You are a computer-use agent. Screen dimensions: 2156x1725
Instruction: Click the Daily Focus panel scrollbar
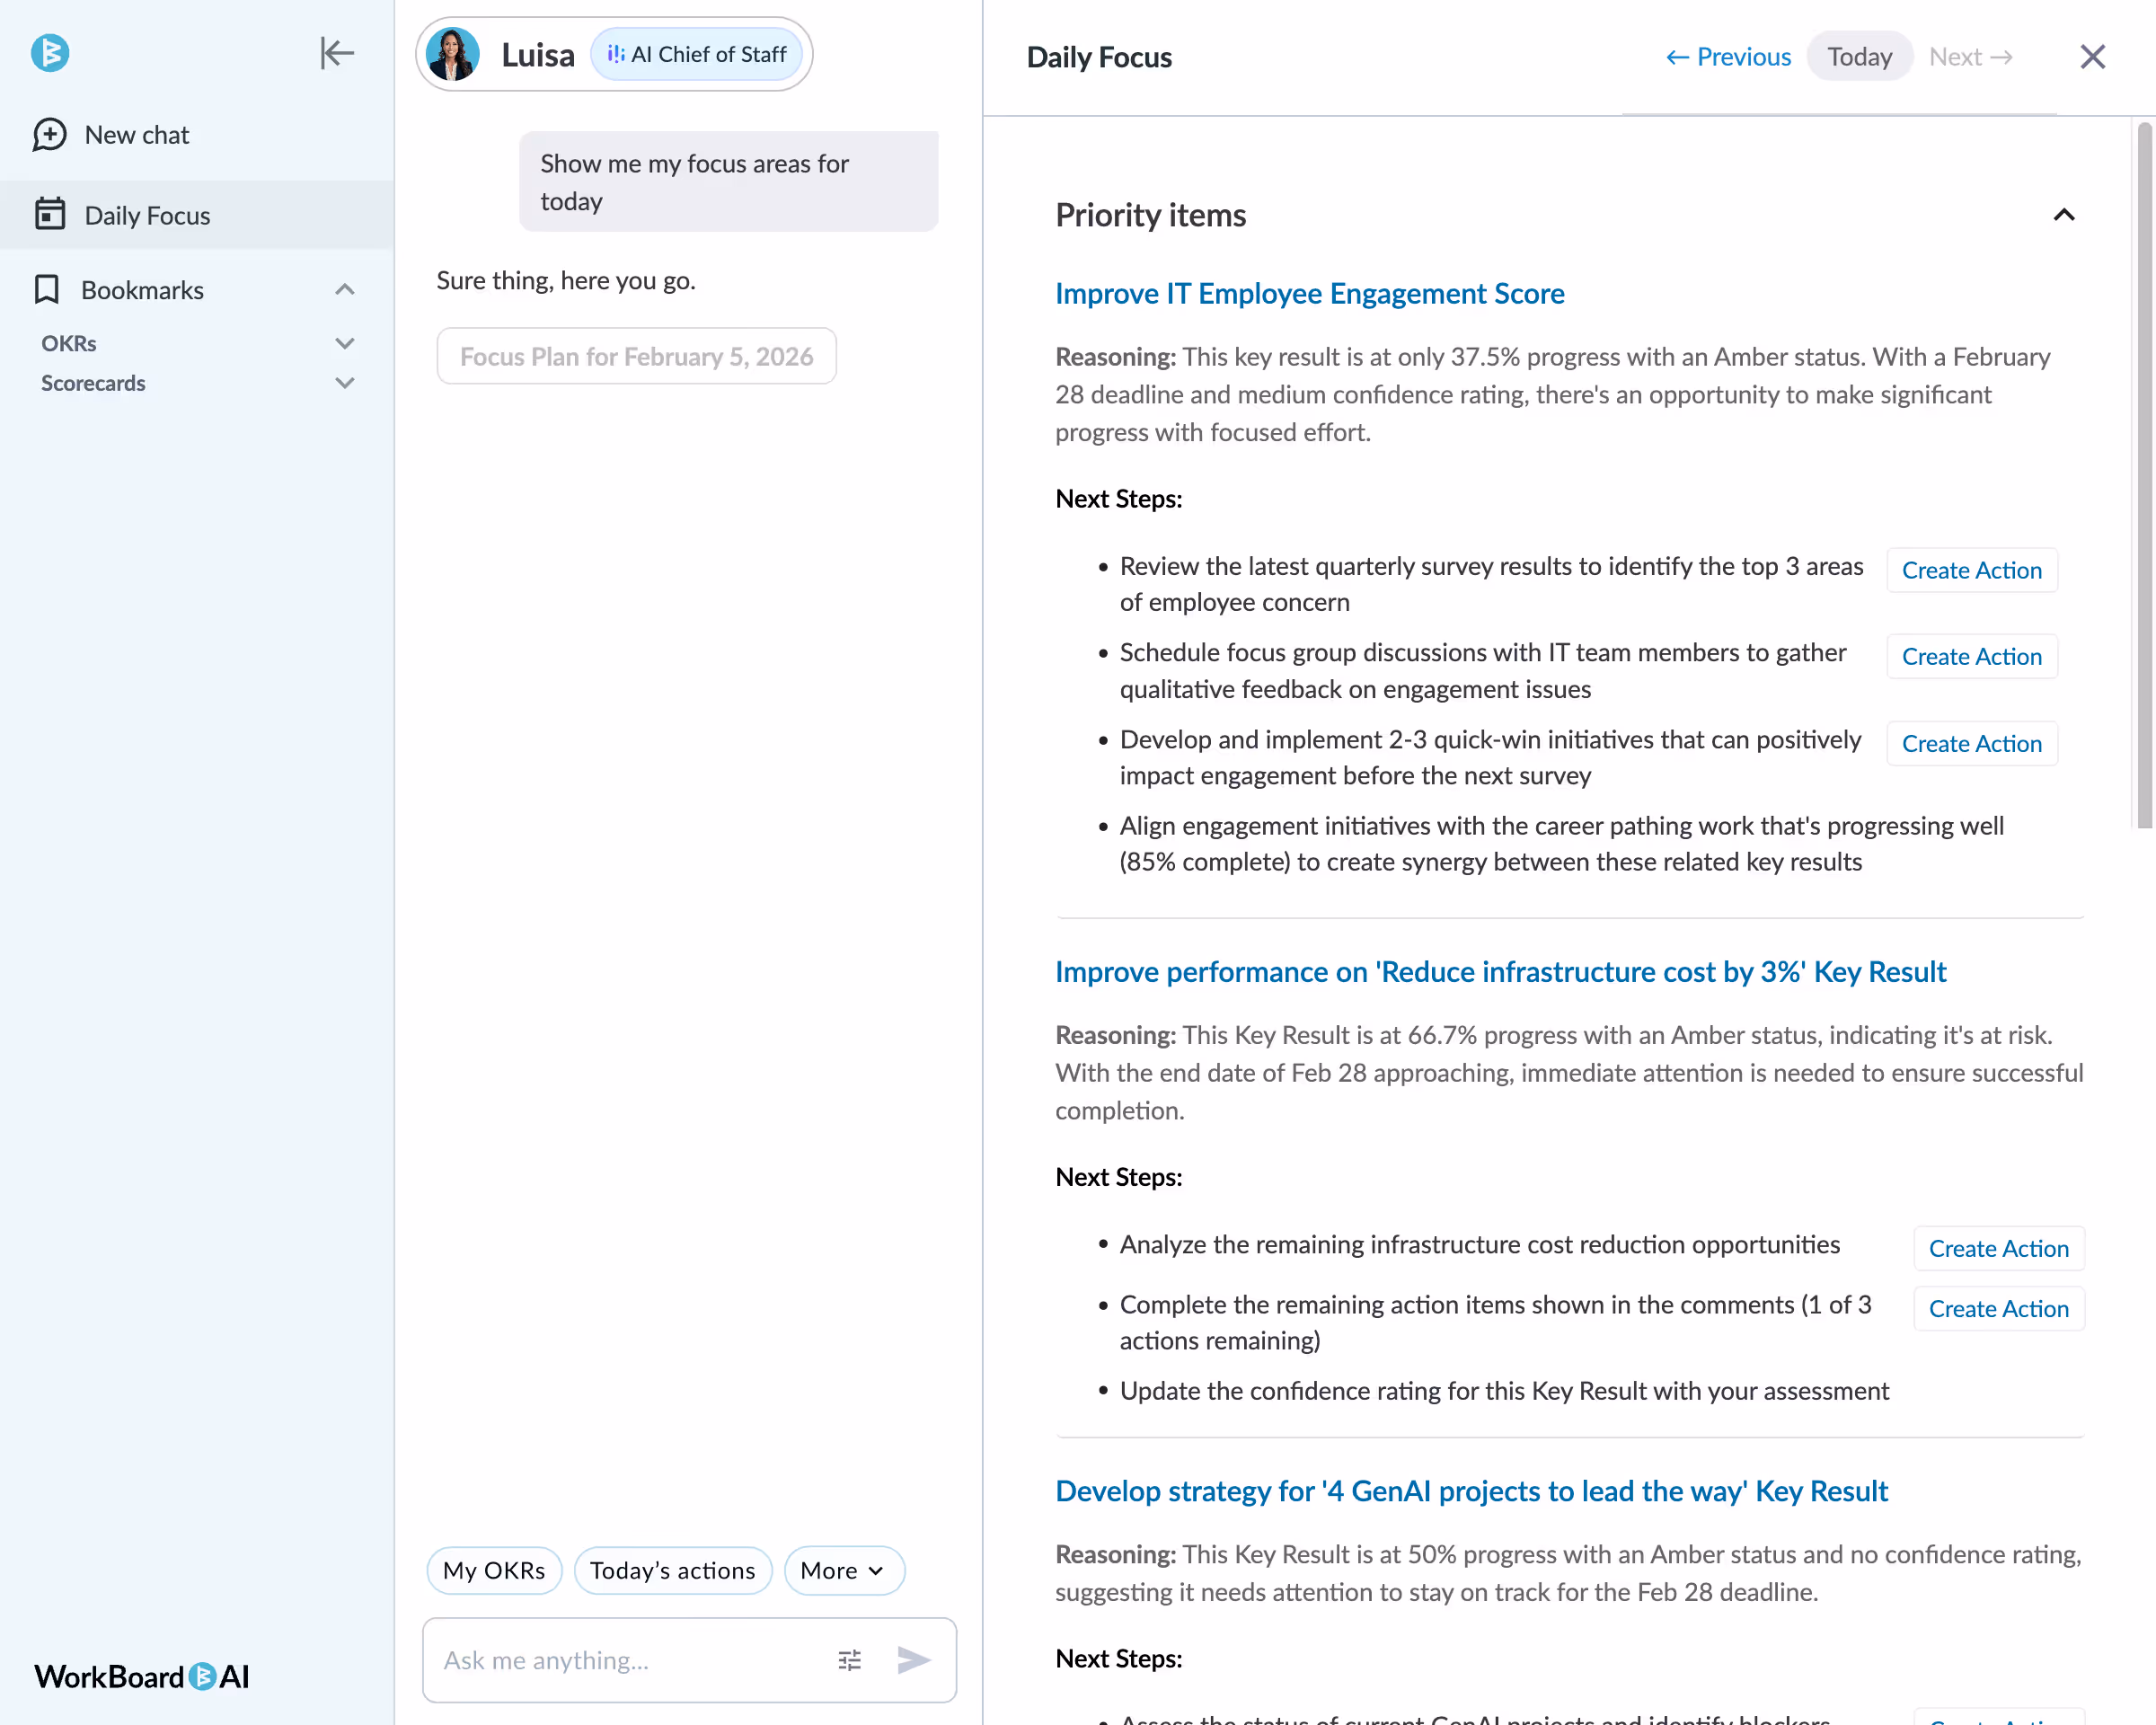2144,475
